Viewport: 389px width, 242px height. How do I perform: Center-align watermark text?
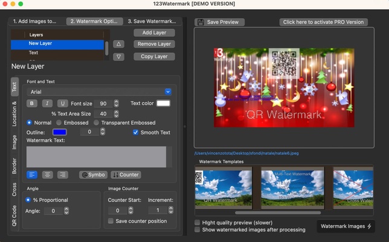tap(47, 175)
